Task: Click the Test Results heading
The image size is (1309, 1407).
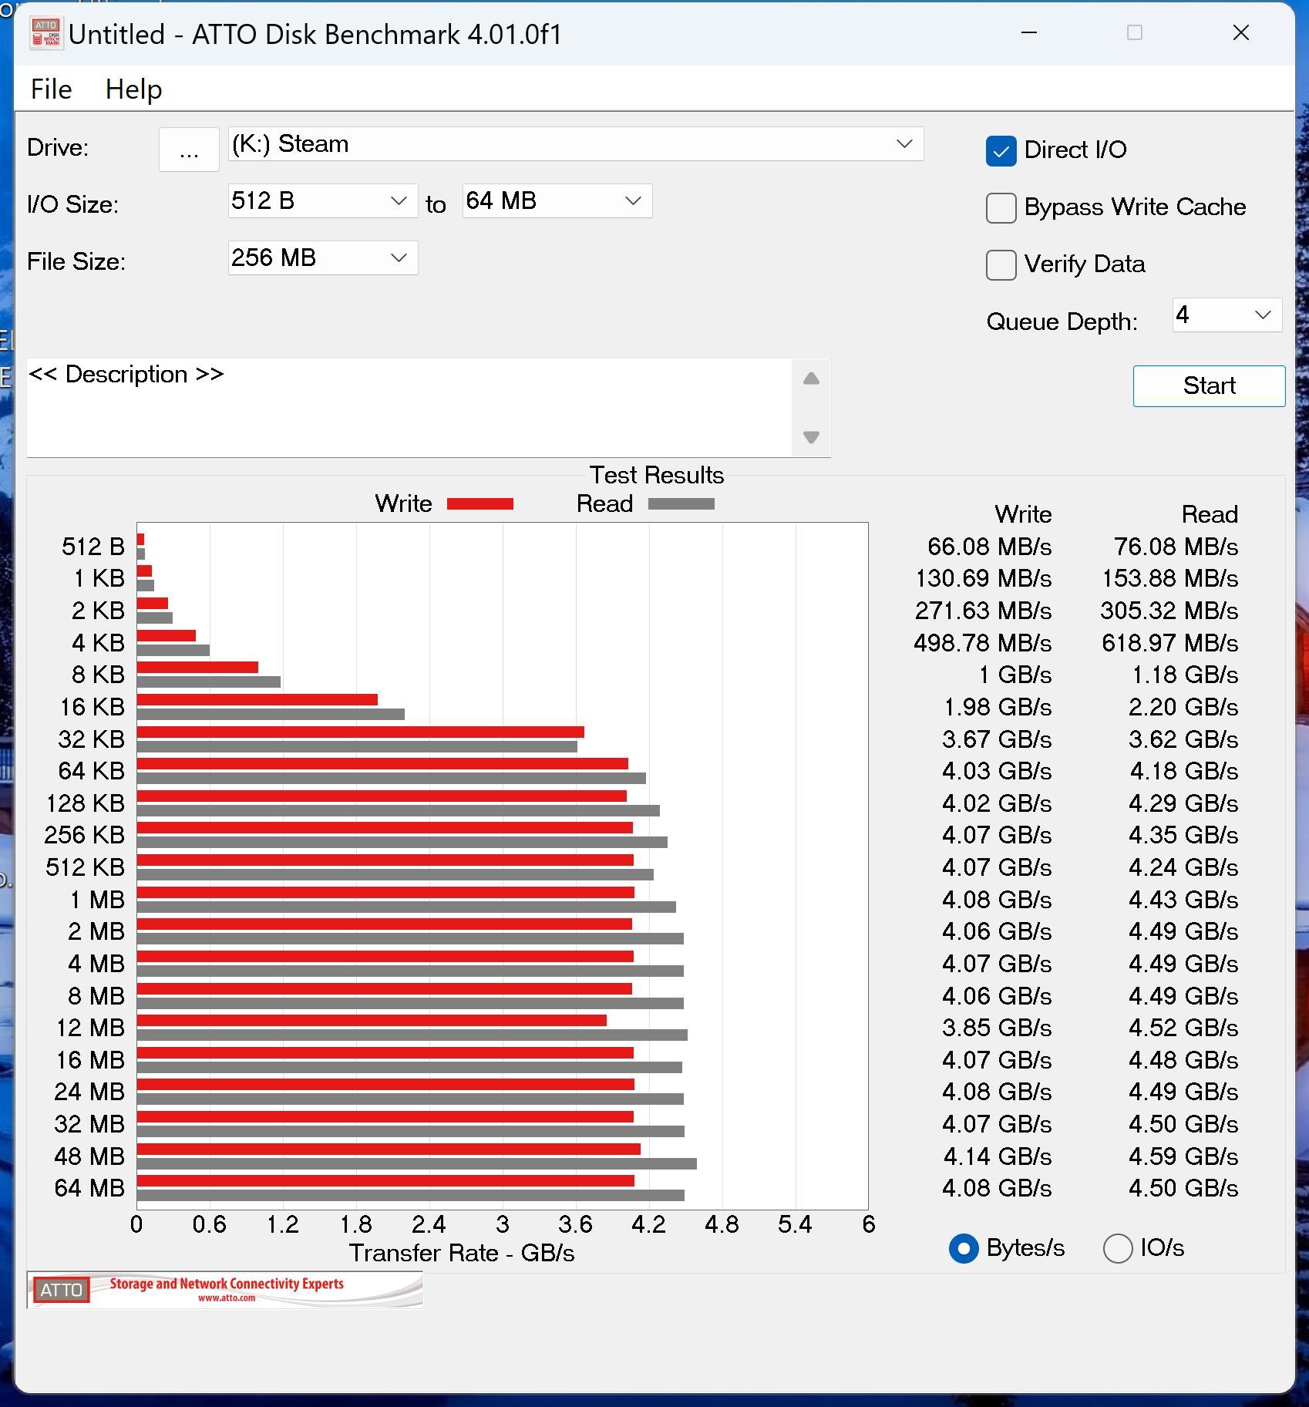Action: pos(657,475)
